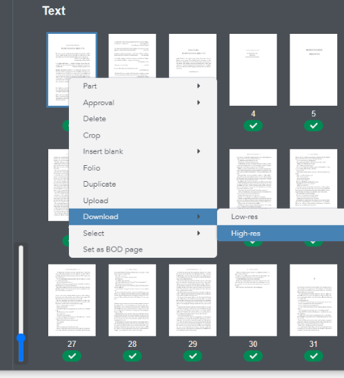The image size is (344, 378).
Task: Click the green checkmark badge under page 28
Action: [132, 356]
